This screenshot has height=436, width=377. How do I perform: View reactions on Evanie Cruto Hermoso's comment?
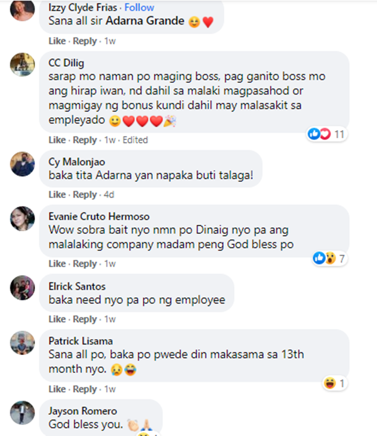(329, 258)
